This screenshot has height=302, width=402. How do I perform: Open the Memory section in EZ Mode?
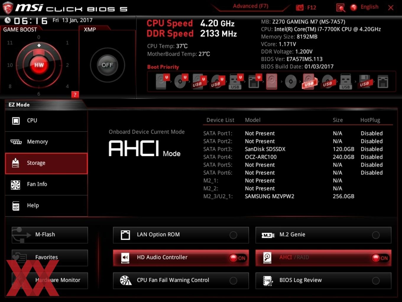[x=46, y=142]
